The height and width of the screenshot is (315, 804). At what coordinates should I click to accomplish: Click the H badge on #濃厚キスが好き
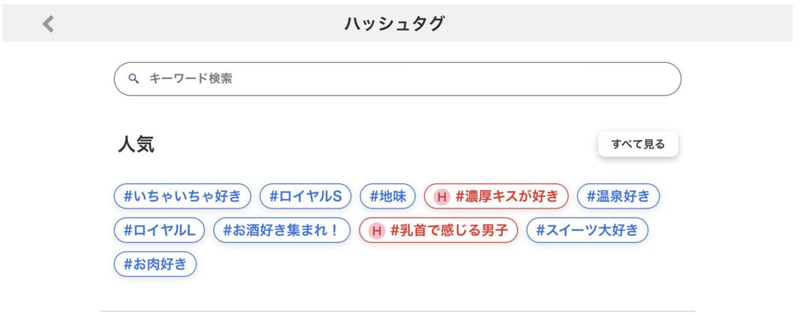[x=441, y=197]
